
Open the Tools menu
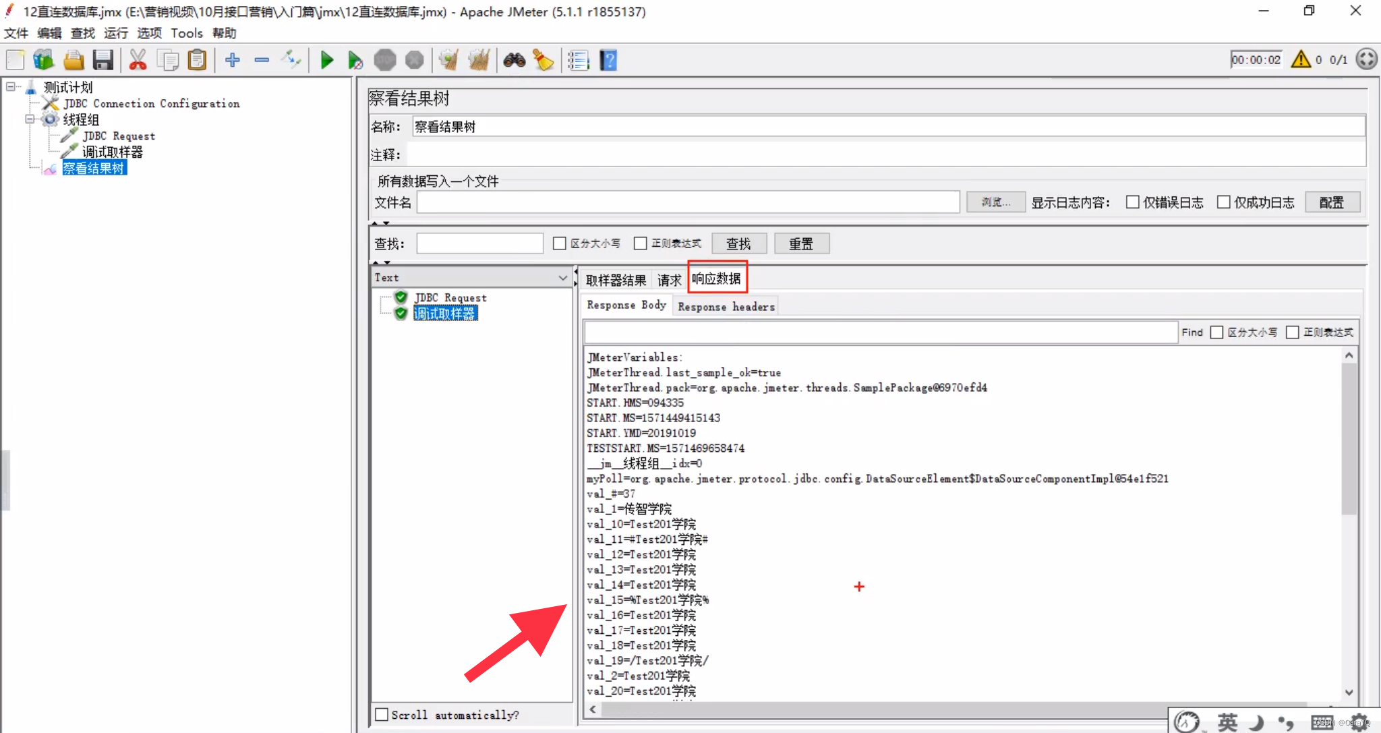pyautogui.click(x=187, y=33)
